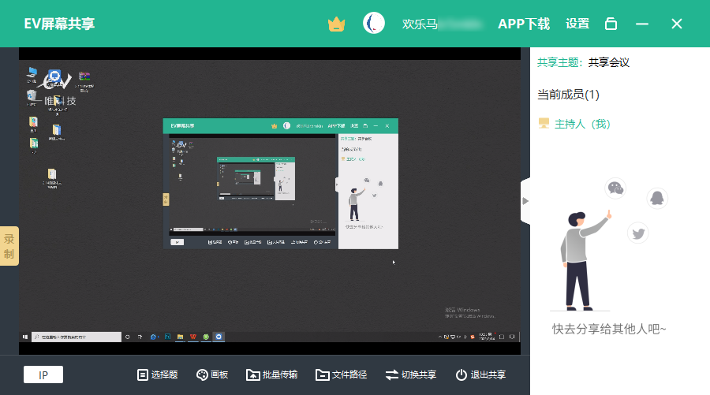710x395 pixels.
Task: Click the 共享会议 sharing topic text
Action: point(608,62)
